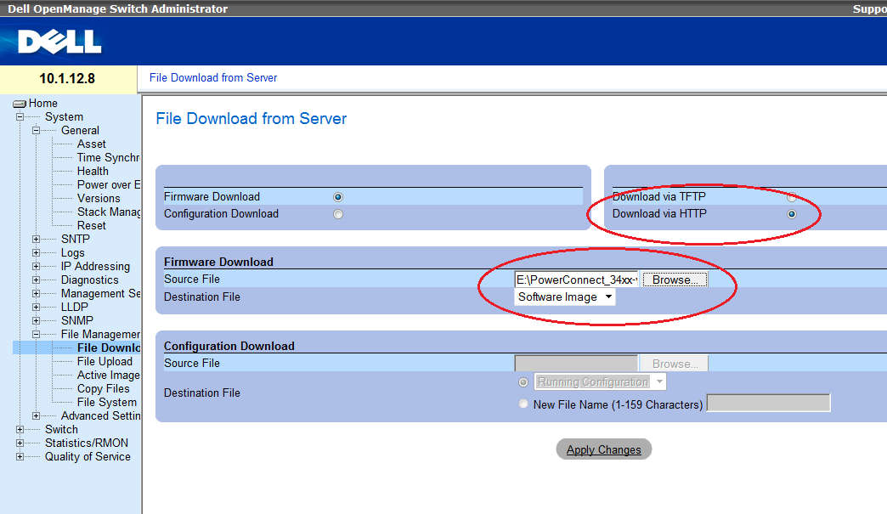This screenshot has width=887, height=514.
Task: Select IP Addressing in the tree
Action: point(95,266)
